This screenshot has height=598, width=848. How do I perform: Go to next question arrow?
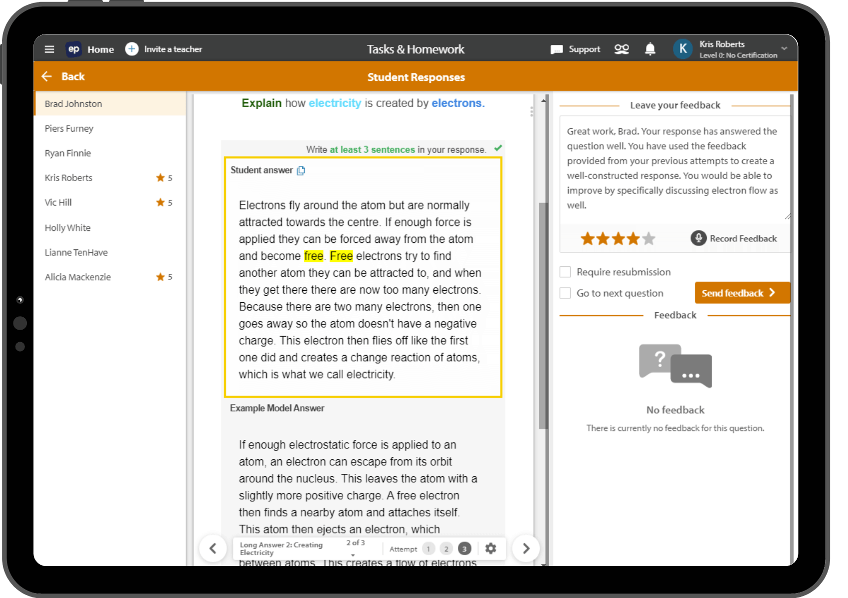pyautogui.click(x=526, y=549)
